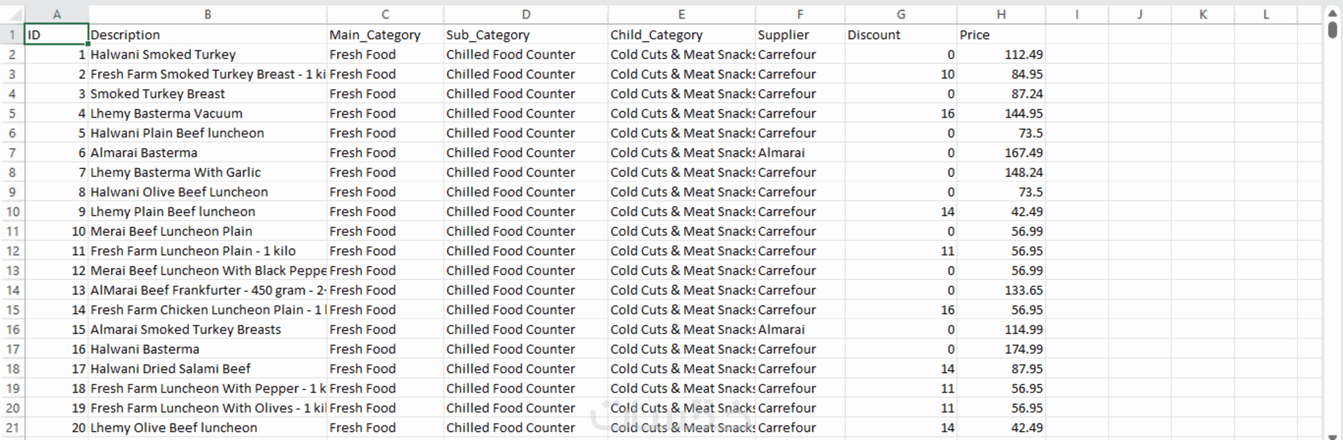This screenshot has width=1343, height=440.
Task: Select row 15 header
Action: 12,310
